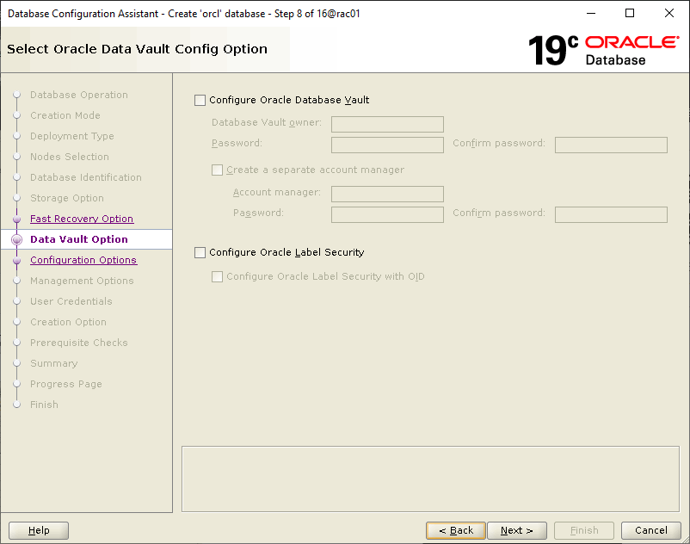
Task: Enable Configure Oracle Database Vault checkbox
Action: point(200,101)
